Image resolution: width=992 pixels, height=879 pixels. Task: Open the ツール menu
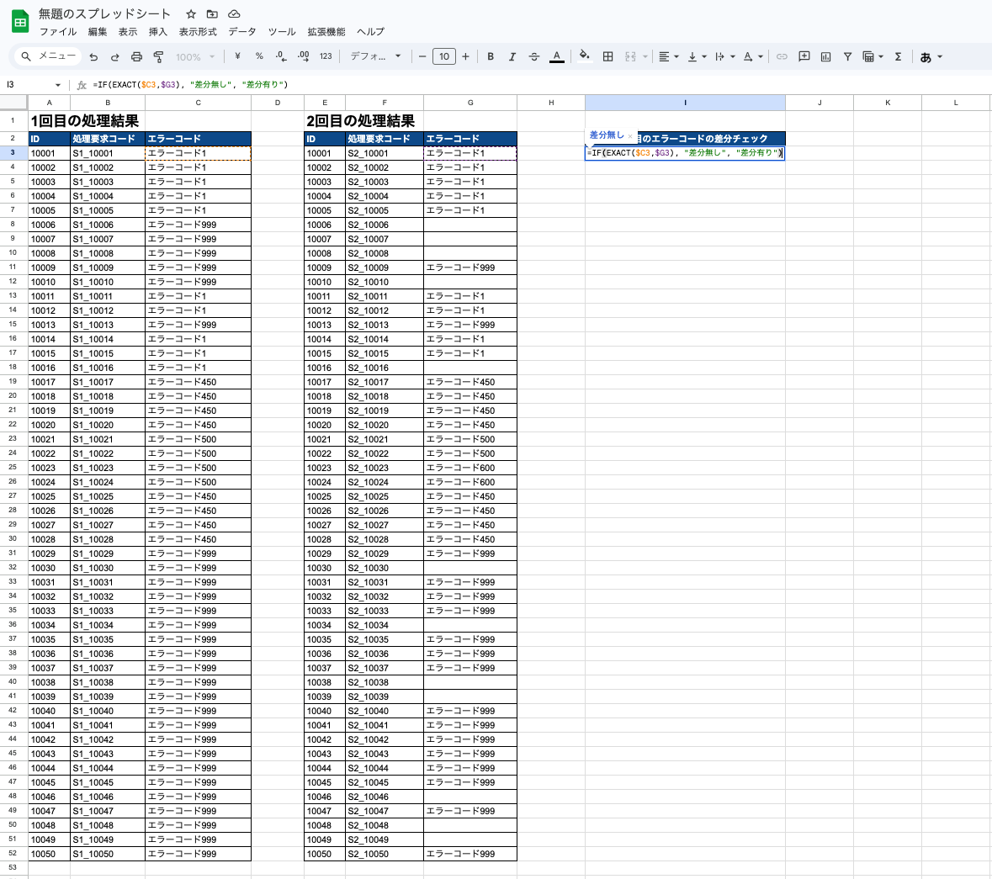282,32
